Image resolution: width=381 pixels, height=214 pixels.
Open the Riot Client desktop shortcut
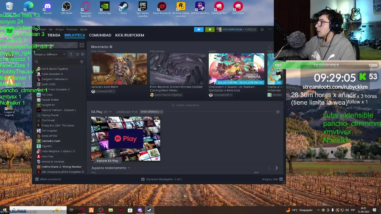238,8
